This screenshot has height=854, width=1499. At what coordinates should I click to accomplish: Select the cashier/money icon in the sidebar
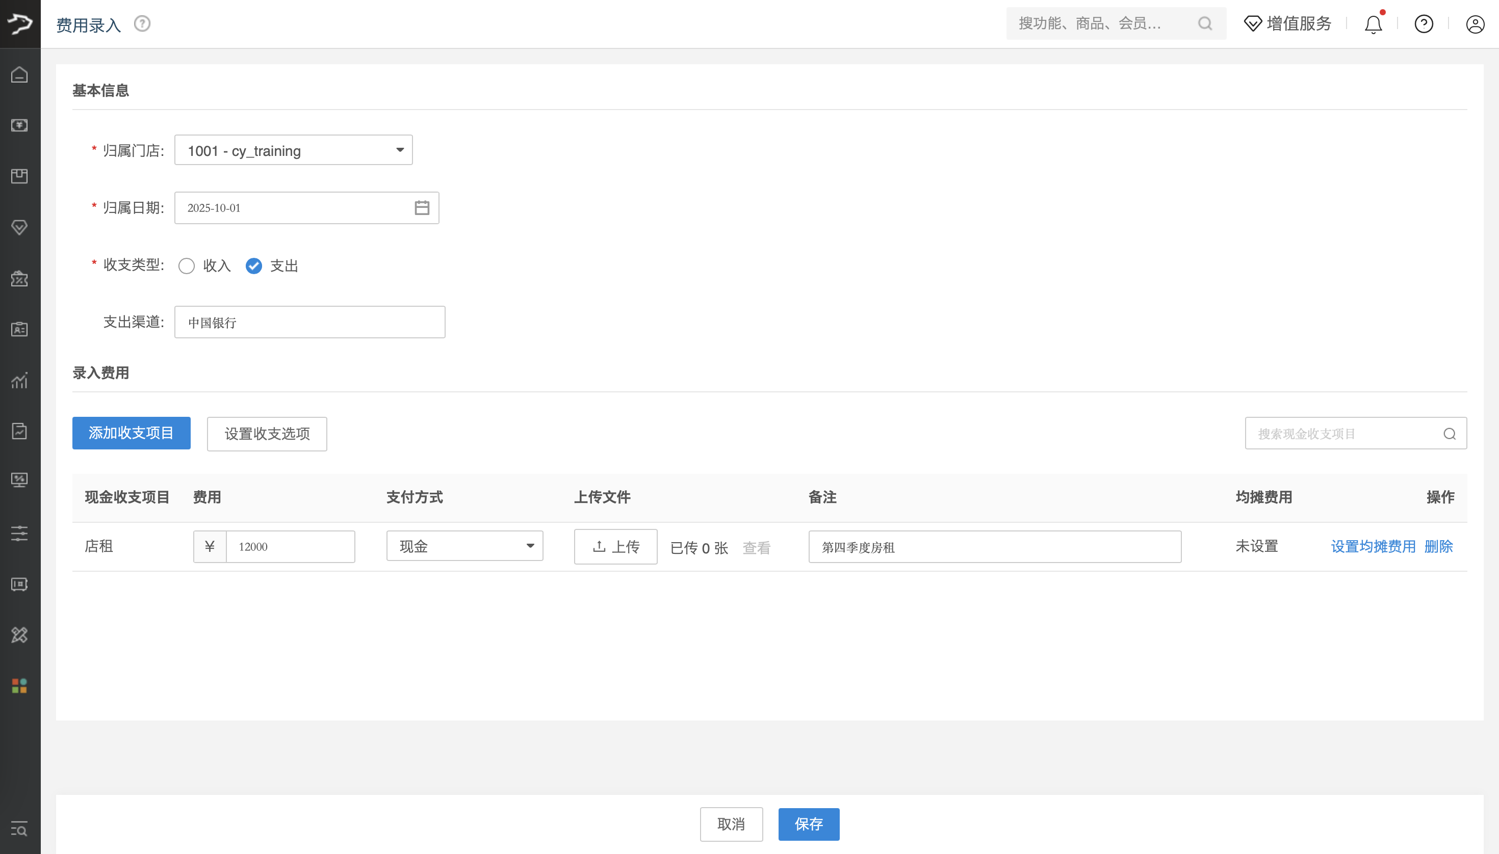(19, 125)
